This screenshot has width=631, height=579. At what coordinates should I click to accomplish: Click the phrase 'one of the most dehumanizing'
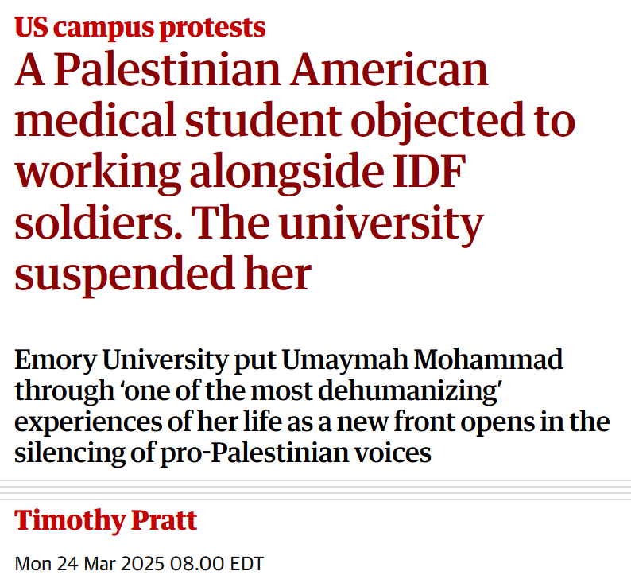click(310, 391)
